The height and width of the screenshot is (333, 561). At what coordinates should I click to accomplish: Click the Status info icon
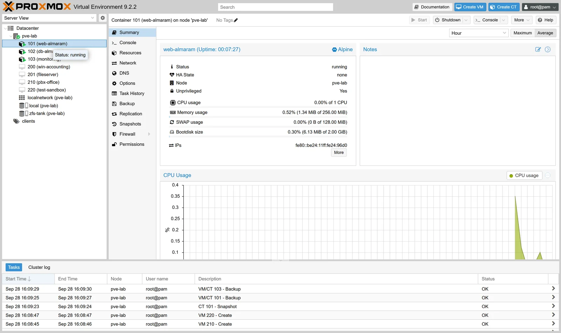click(x=172, y=67)
